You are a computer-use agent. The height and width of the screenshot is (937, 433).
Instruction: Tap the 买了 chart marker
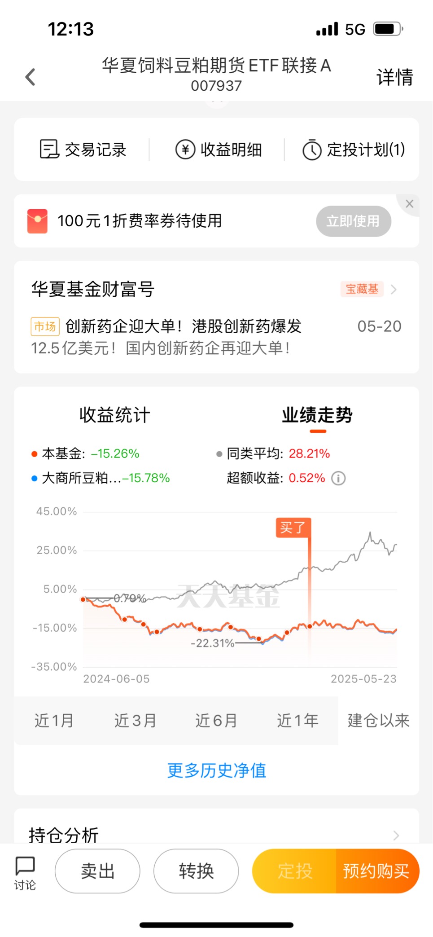click(x=293, y=528)
